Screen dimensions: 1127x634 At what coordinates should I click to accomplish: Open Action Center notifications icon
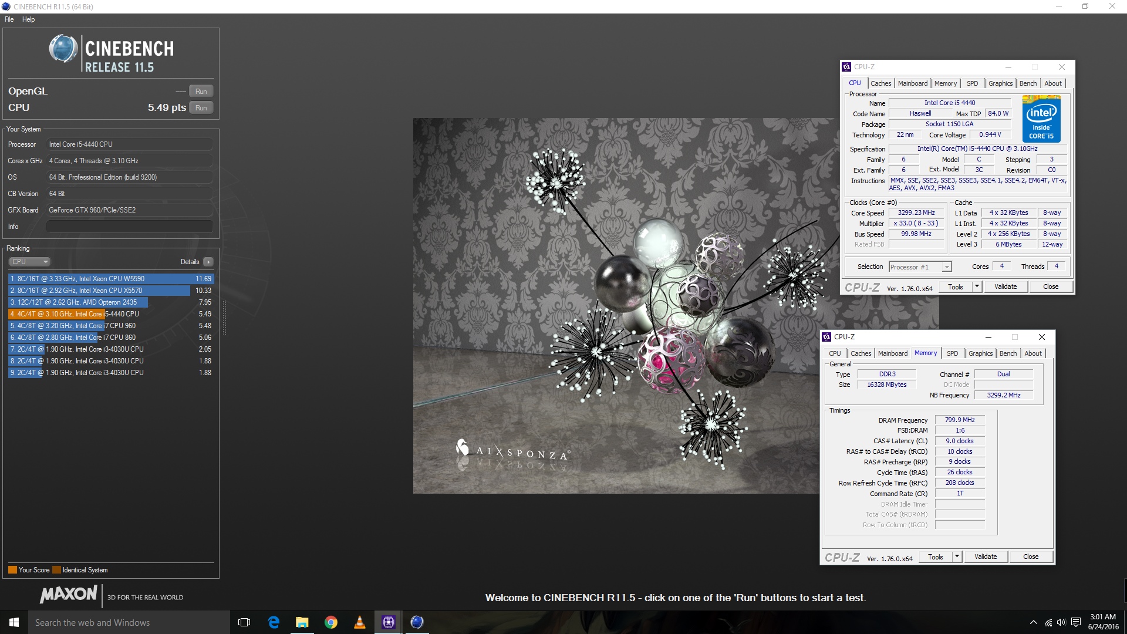point(1076,623)
